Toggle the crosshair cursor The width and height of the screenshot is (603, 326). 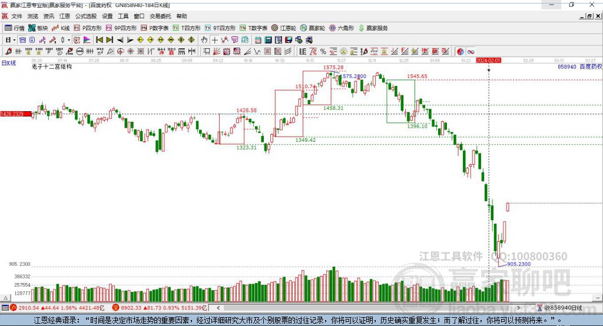point(214,40)
